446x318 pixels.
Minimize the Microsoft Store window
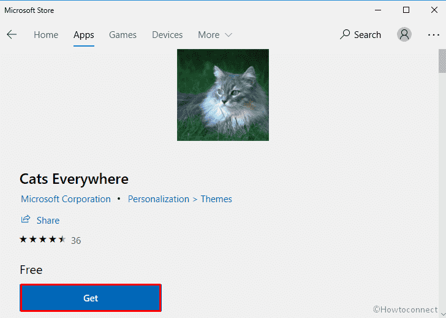(378, 10)
